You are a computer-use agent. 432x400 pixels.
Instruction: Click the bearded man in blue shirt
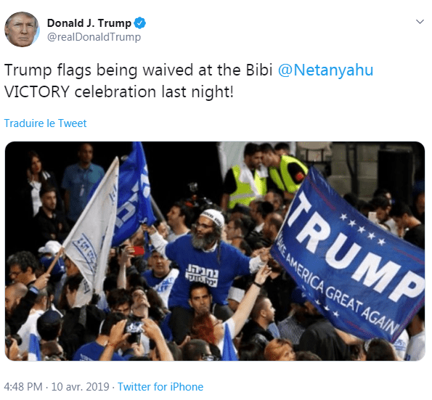[x=207, y=259]
